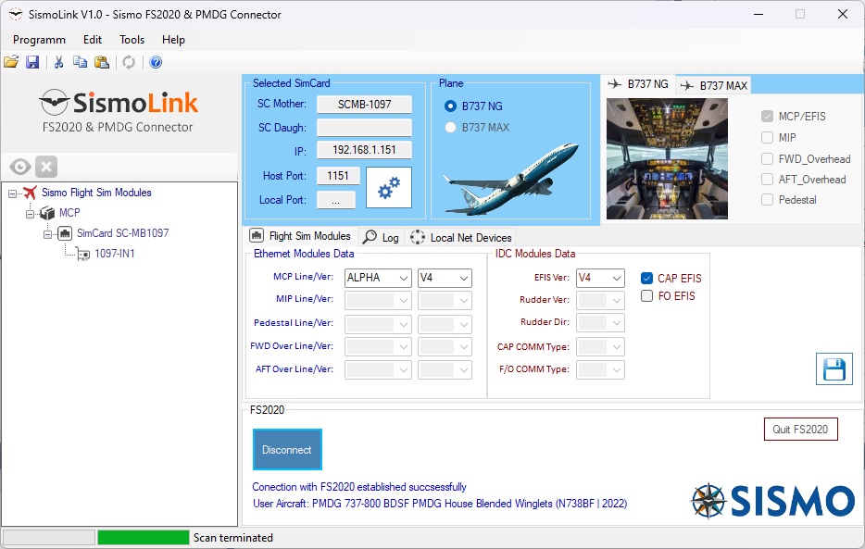Open the Rudder Ver dropdown
The width and height of the screenshot is (865, 549).
click(x=600, y=300)
